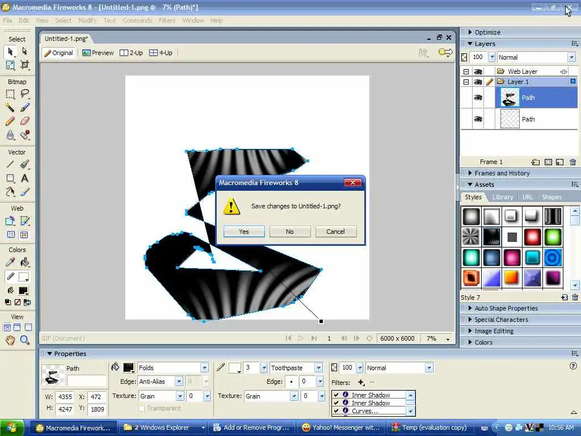Select the Line tool
The image size is (581, 436).
point(10,164)
